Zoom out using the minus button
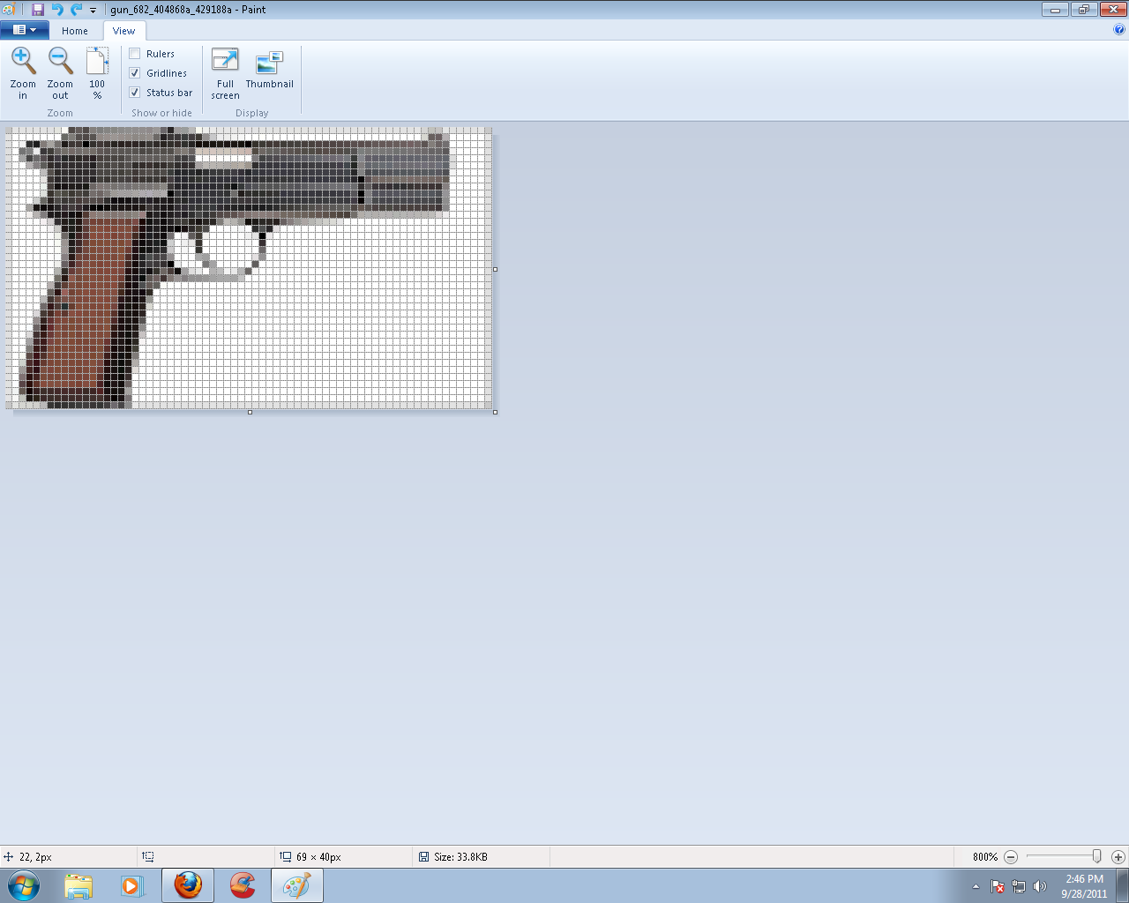Screen dimensions: 1129x903 1010,856
